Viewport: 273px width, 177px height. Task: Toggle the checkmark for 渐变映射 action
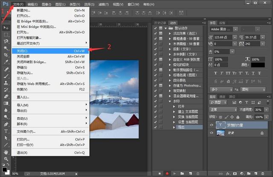[155, 91]
